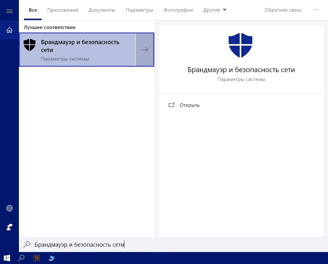328x264 pixels.
Task: Switch to the Документы tab
Action: click(x=102, y=10)
